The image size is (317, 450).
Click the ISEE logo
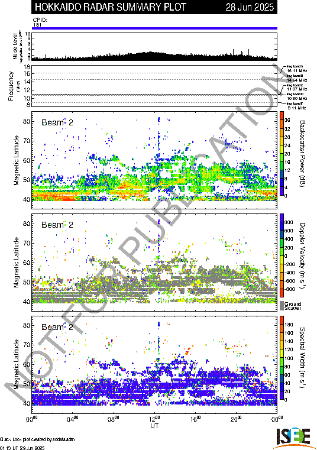coord(293,438)
